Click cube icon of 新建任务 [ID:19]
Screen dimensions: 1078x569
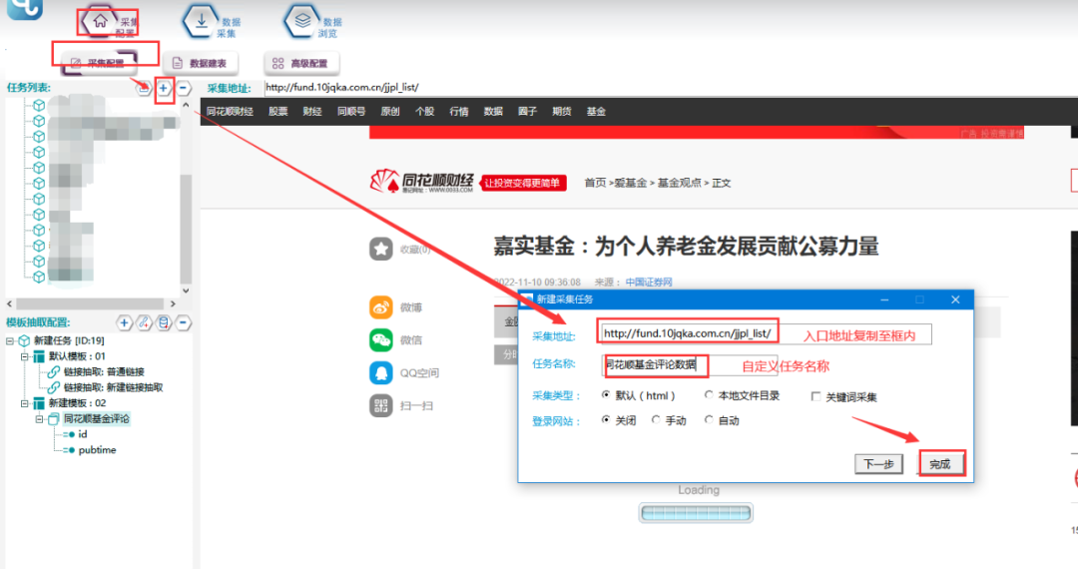pyautogui.click(x=24, y=340)
